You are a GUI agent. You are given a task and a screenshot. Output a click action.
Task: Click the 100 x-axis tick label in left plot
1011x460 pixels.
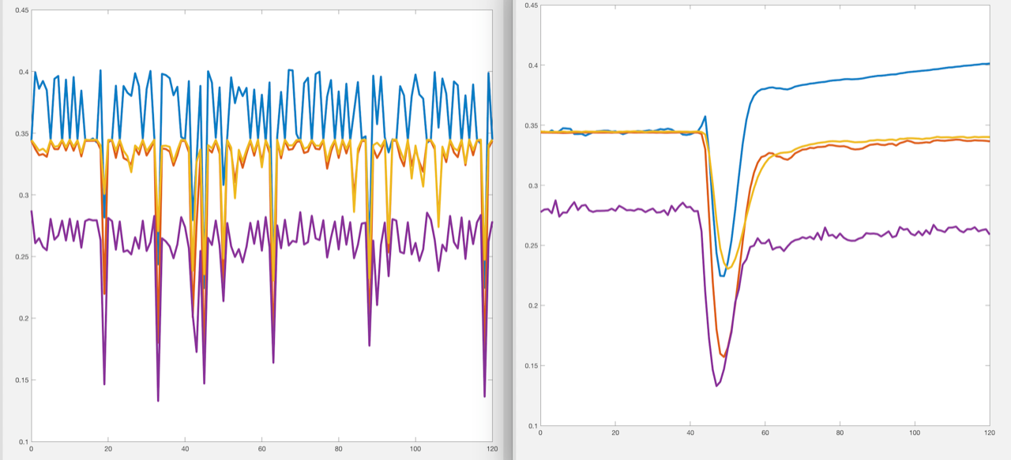[x=415, y=450]
